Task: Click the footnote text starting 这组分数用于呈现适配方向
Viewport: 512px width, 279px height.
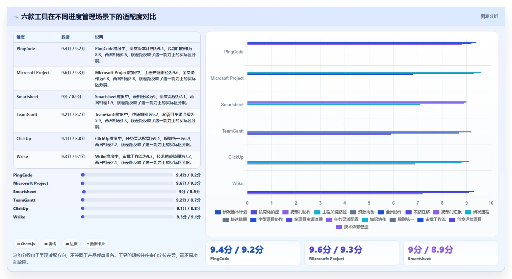Action: coord(105,259)
